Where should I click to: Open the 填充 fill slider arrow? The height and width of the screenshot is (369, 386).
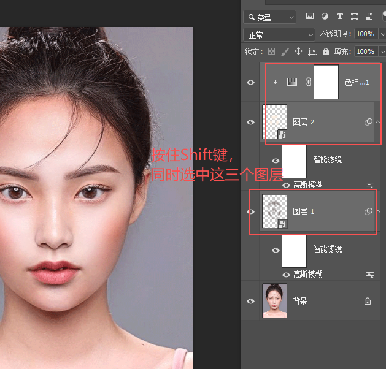point(382,51)
